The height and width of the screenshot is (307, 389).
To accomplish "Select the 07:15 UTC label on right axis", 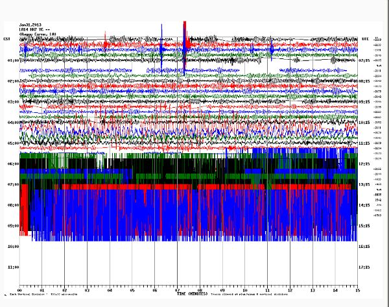I will 365,60.
